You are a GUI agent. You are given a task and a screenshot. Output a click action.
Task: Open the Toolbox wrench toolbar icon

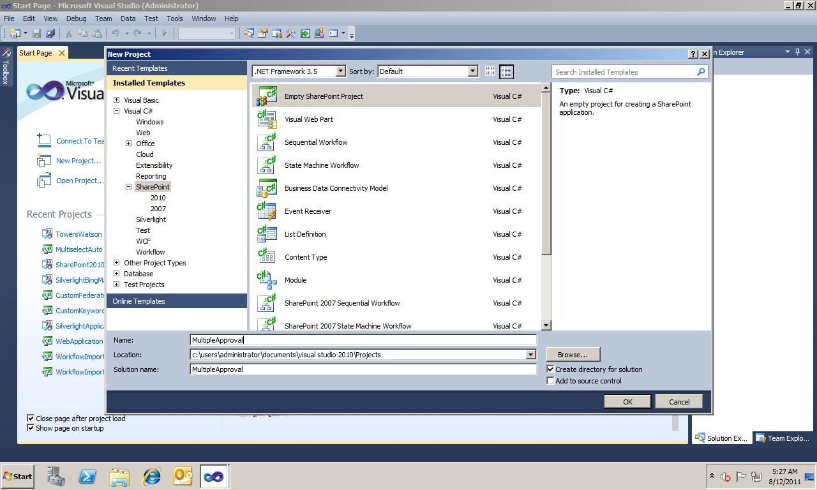(x=290, y=33)
